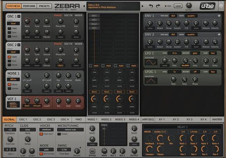This screenshot has width=226, height=158.
Task: Click the LFO 1 sine waveform display
Action: 151,62
